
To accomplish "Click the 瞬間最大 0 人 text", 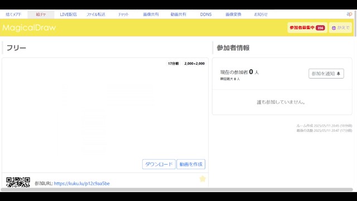I will pyautogui.click(x=230, y=79).
